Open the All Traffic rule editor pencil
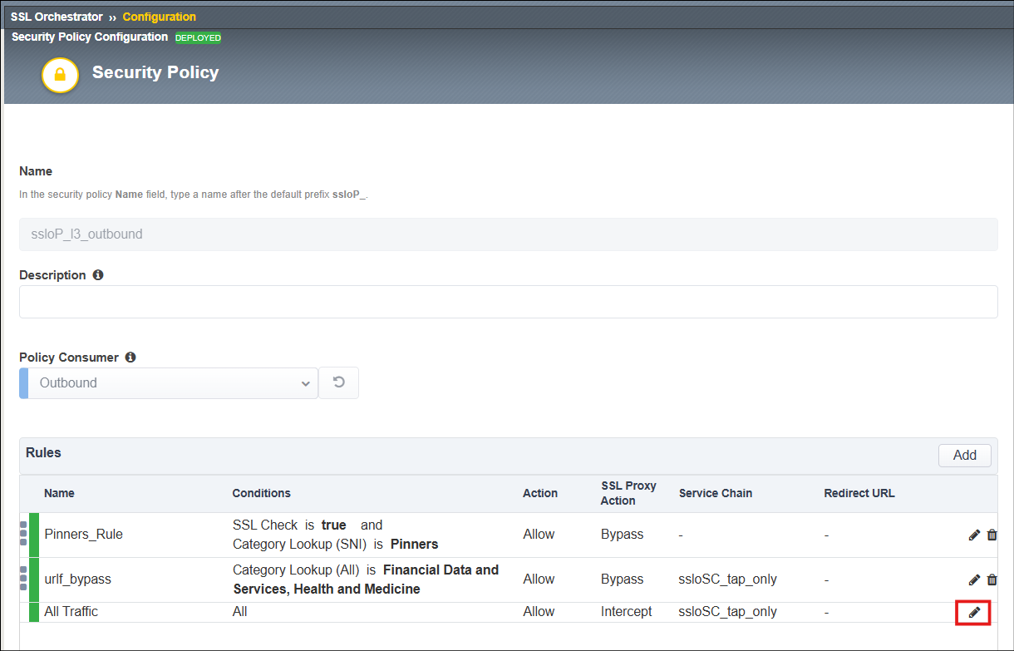 point(974,612)
